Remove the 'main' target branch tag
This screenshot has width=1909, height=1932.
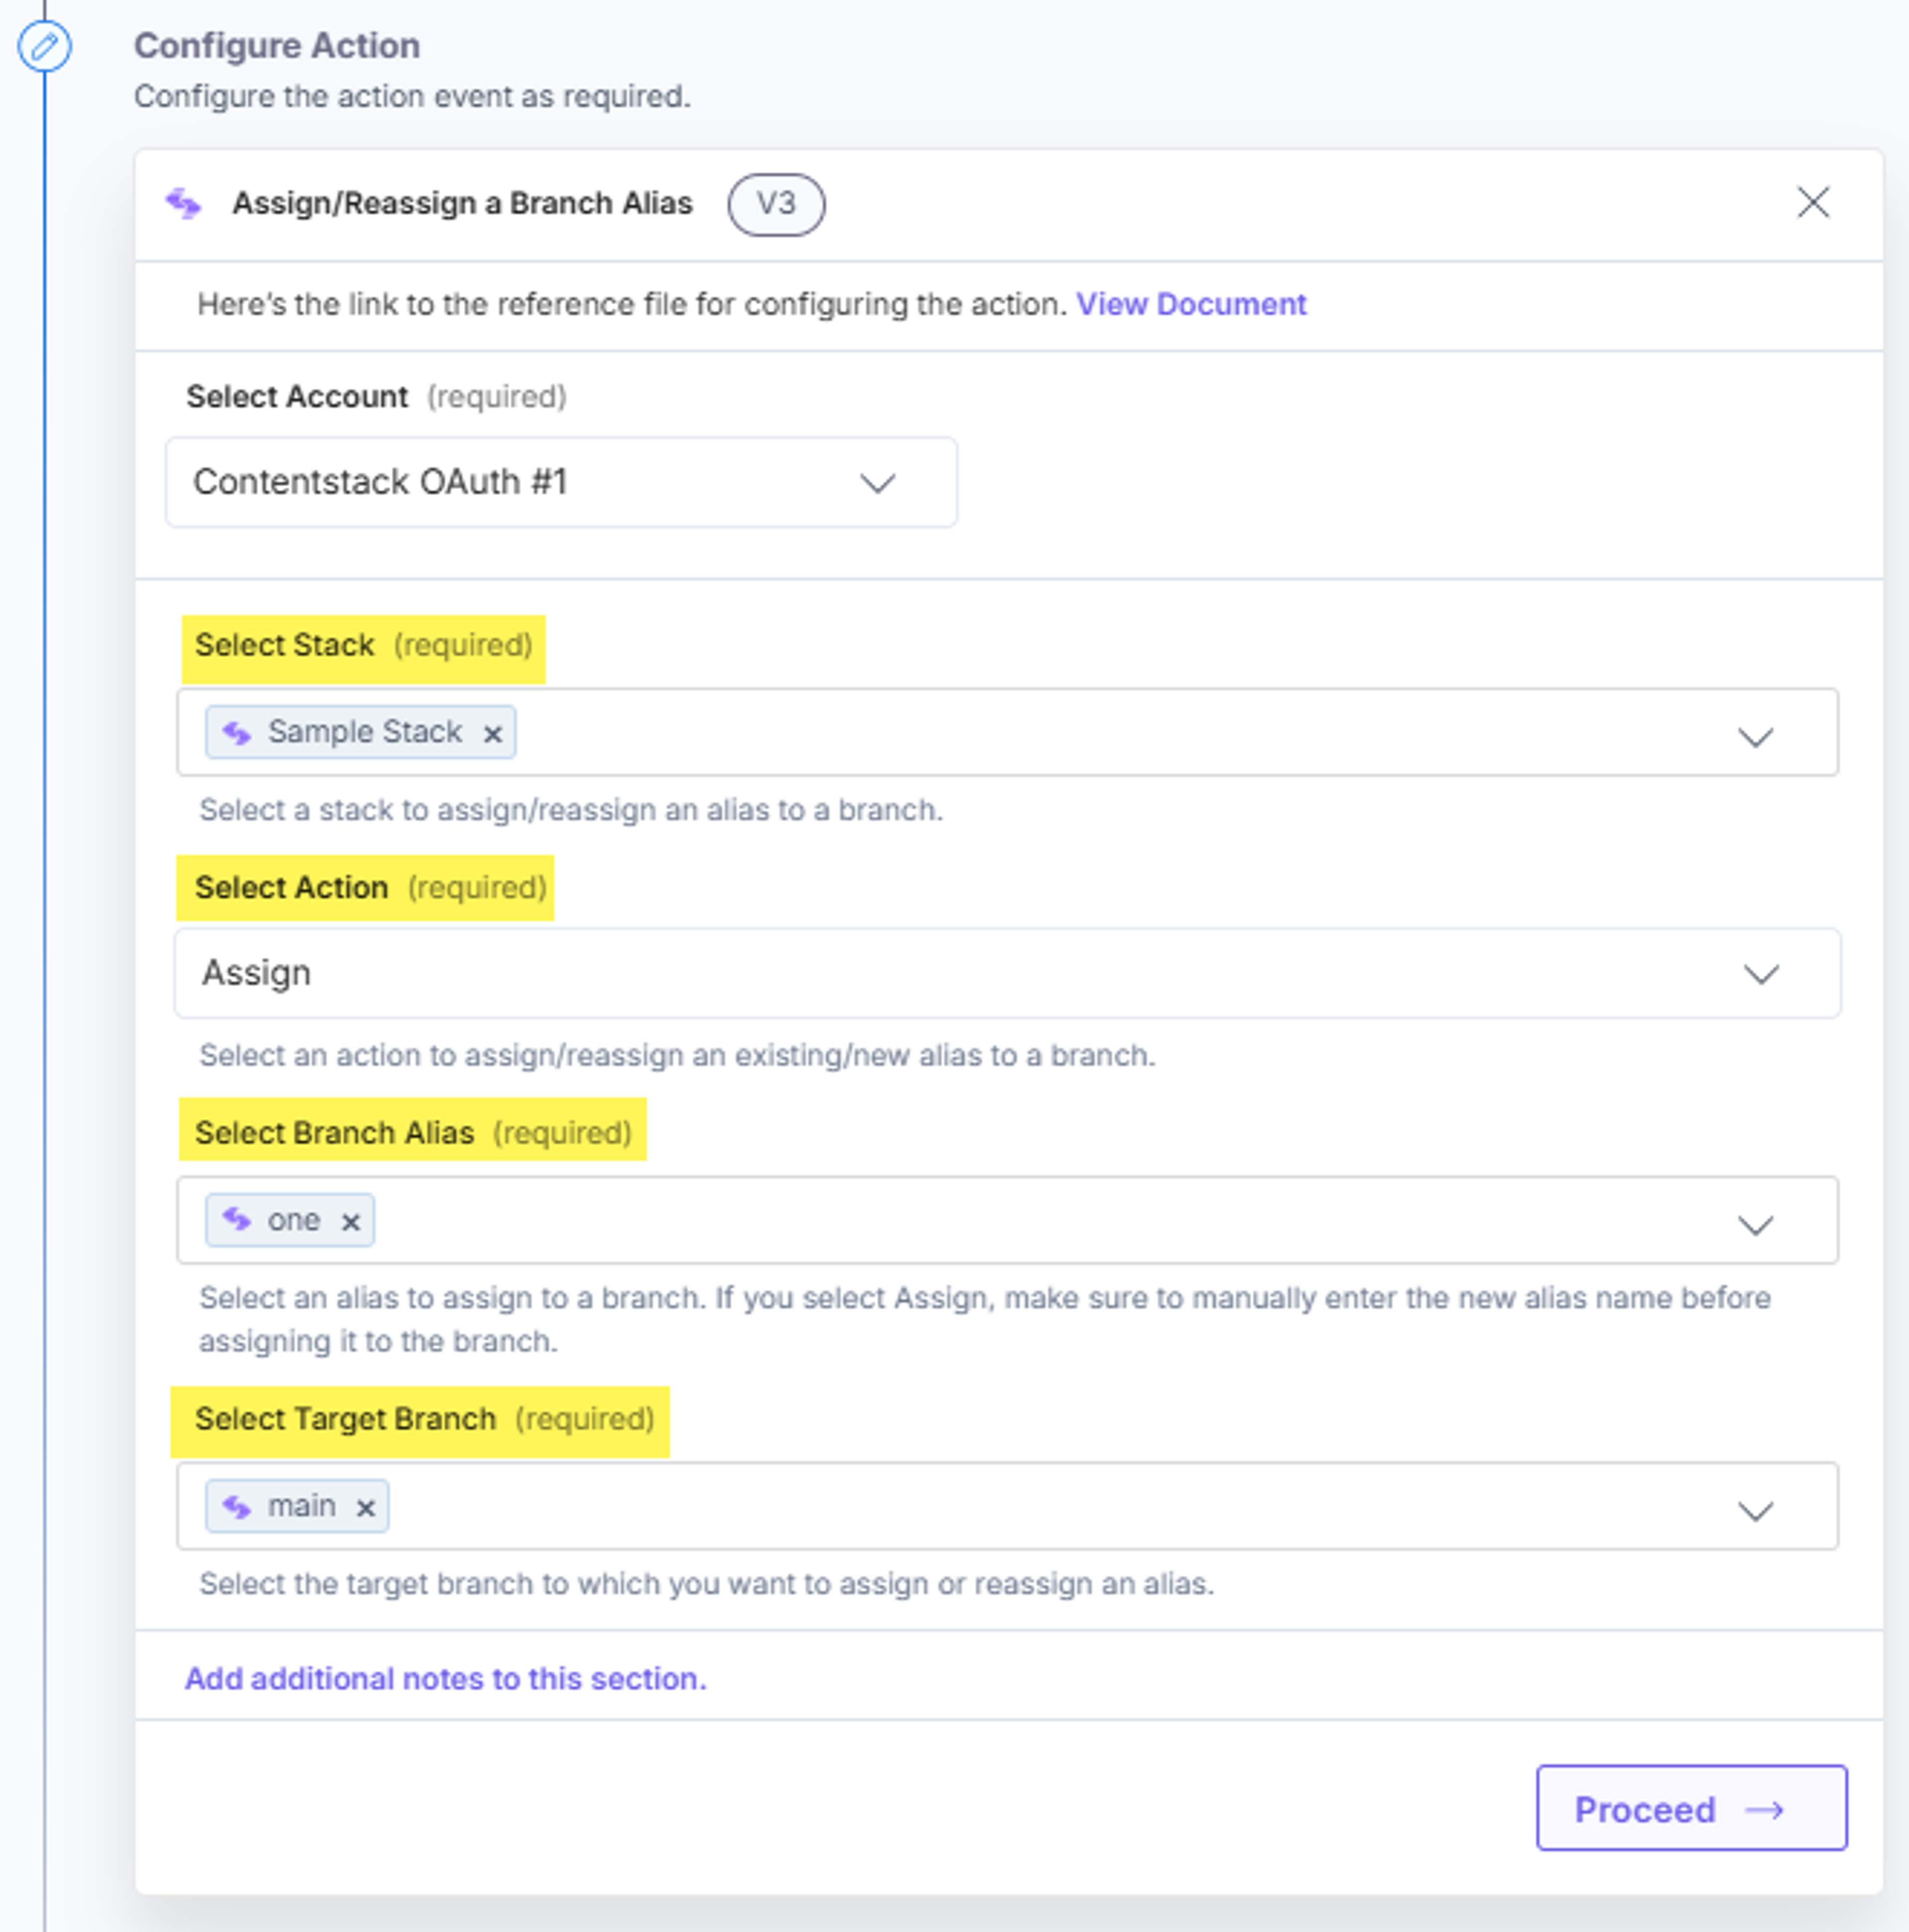(x=366, y=1508)
